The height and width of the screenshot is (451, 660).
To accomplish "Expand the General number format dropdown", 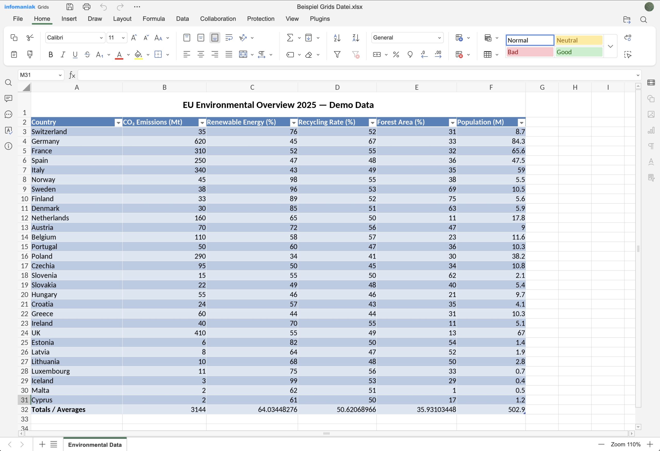I will click(439, 38).
